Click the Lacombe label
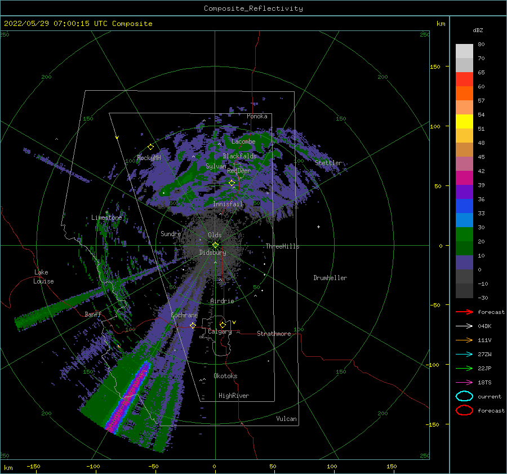Viewport: 507px width, 474px height. point(243,141)
